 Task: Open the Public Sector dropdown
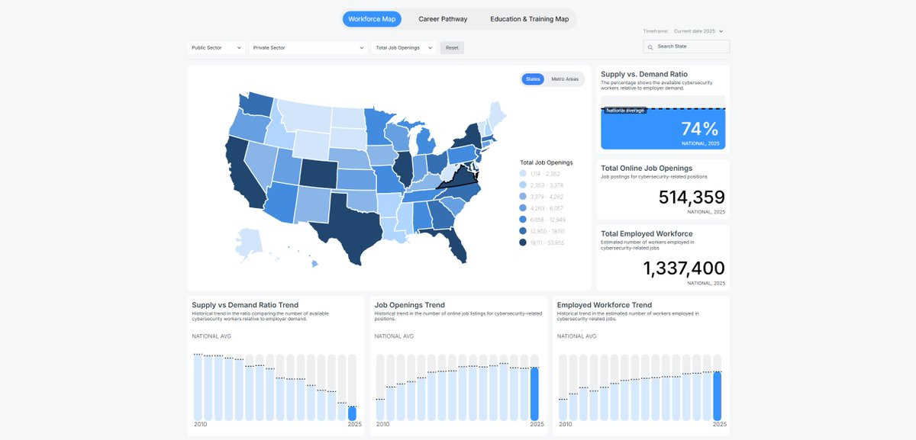[x=216, y=48]
